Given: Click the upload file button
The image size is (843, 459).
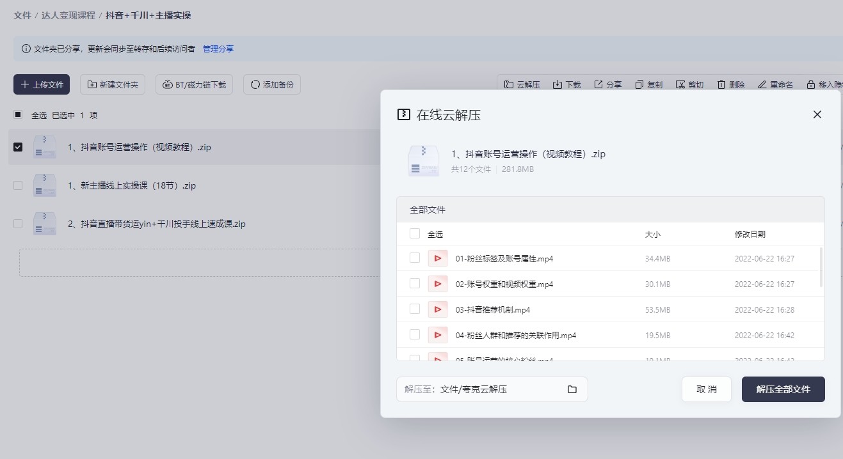Looking at the screenshot, I should pyautogui.click(x=42, y=84).
